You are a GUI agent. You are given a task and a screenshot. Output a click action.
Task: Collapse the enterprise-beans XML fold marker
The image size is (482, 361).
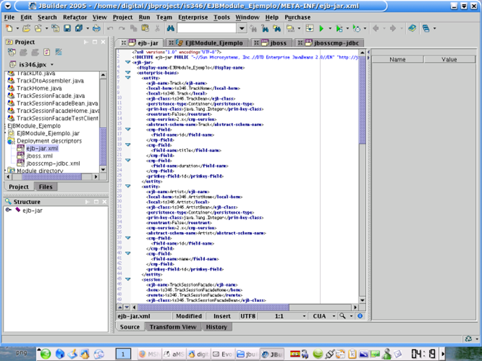coord(128,72)
